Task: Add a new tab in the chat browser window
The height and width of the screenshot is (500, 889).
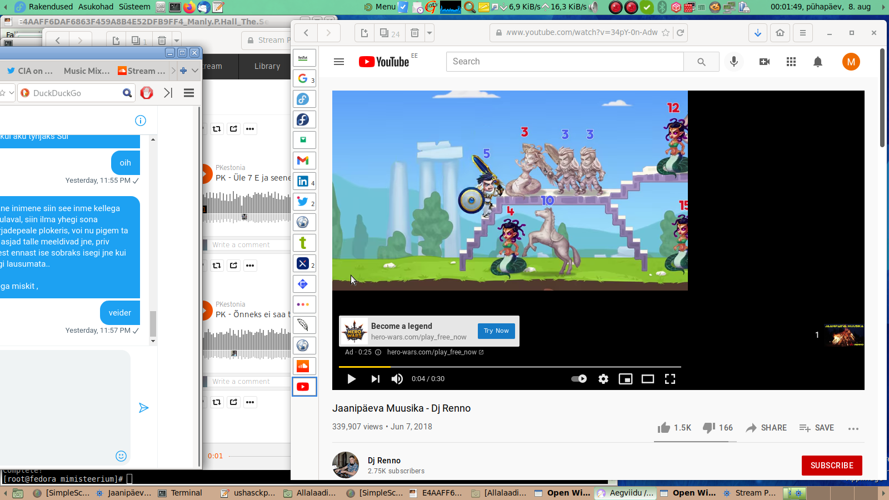Action: click(183, 71)
